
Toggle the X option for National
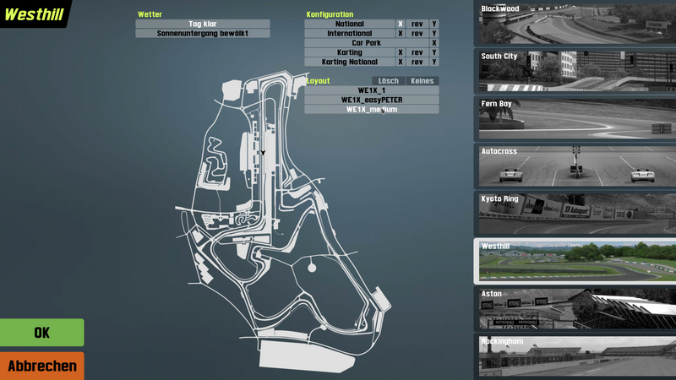(x=401, y=24)
